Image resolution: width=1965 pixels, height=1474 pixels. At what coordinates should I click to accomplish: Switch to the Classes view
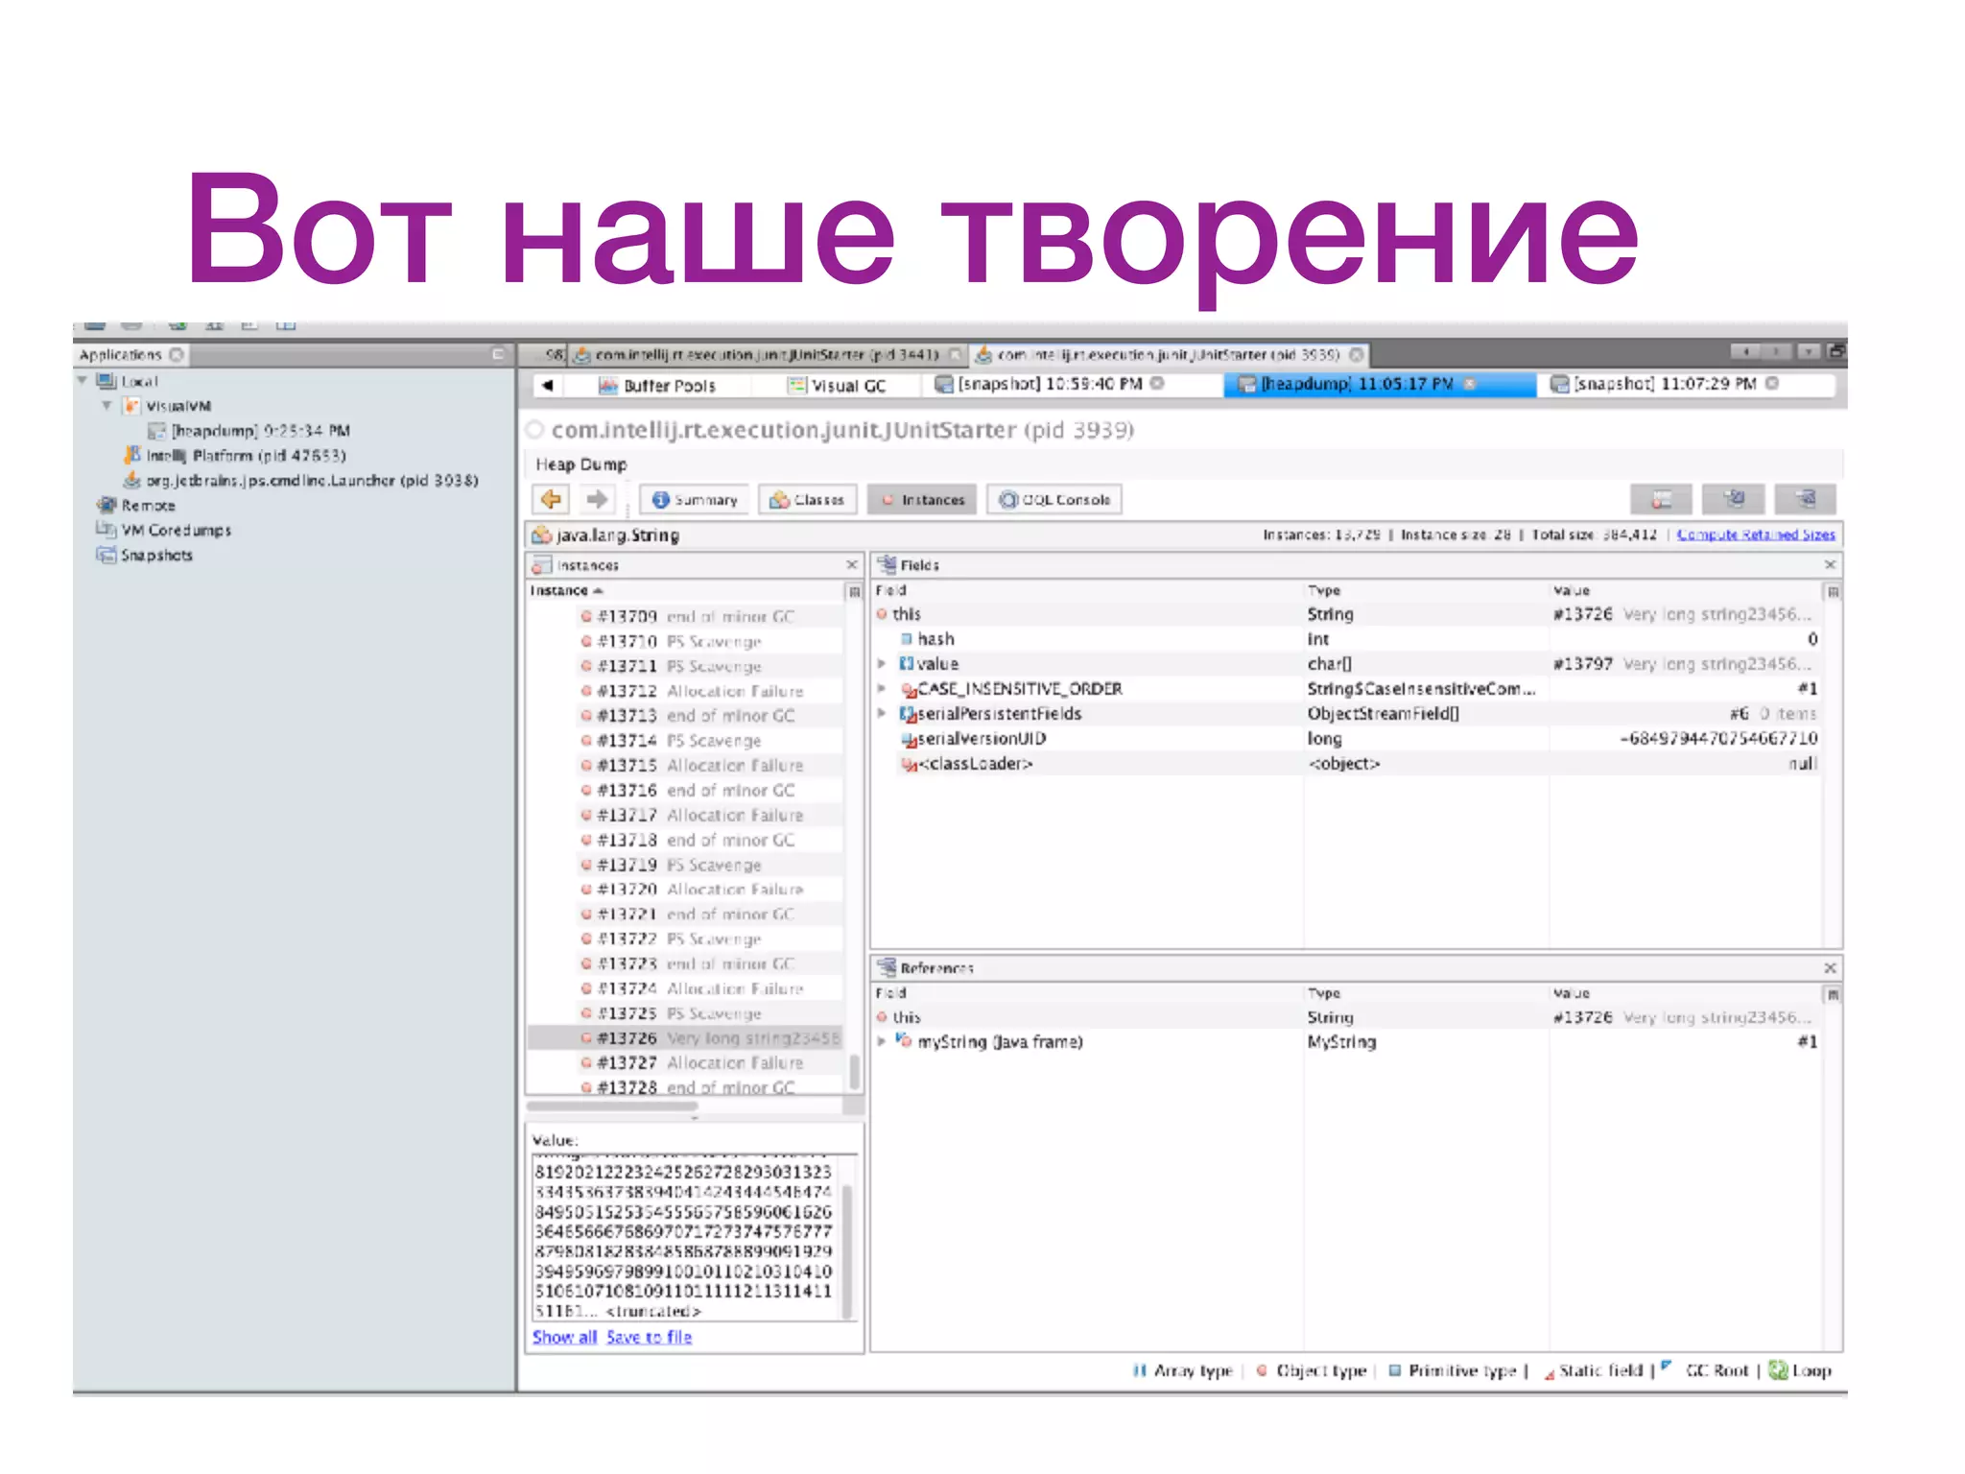pyautogui.click(x=807, y=500)
